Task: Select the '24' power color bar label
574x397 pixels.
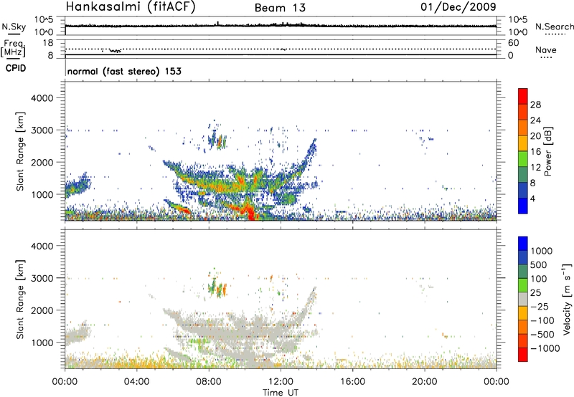Action: click(535, 120)
